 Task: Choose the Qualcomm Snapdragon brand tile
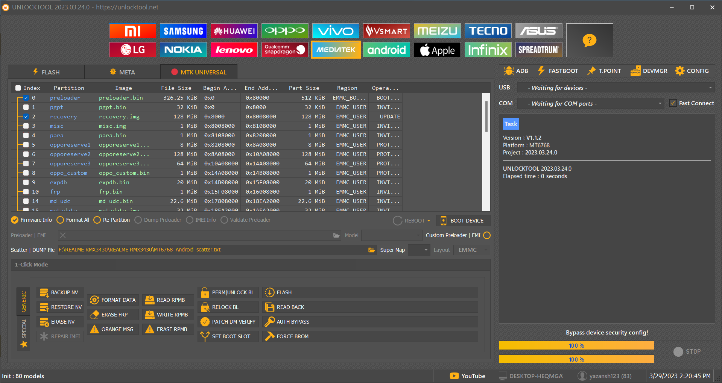(x=285, y=50)
